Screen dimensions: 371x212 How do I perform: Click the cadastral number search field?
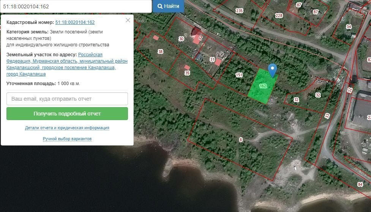click(76, 6)
